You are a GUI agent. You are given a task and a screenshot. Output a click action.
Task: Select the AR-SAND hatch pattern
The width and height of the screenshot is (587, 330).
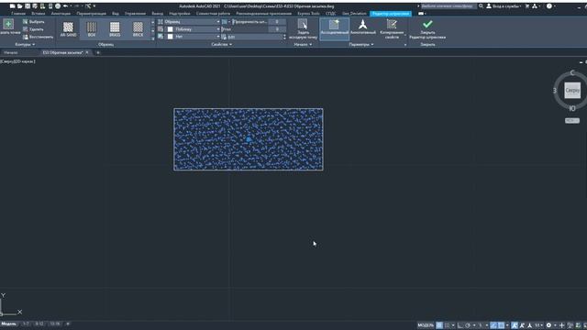click(x=68, y=28)
